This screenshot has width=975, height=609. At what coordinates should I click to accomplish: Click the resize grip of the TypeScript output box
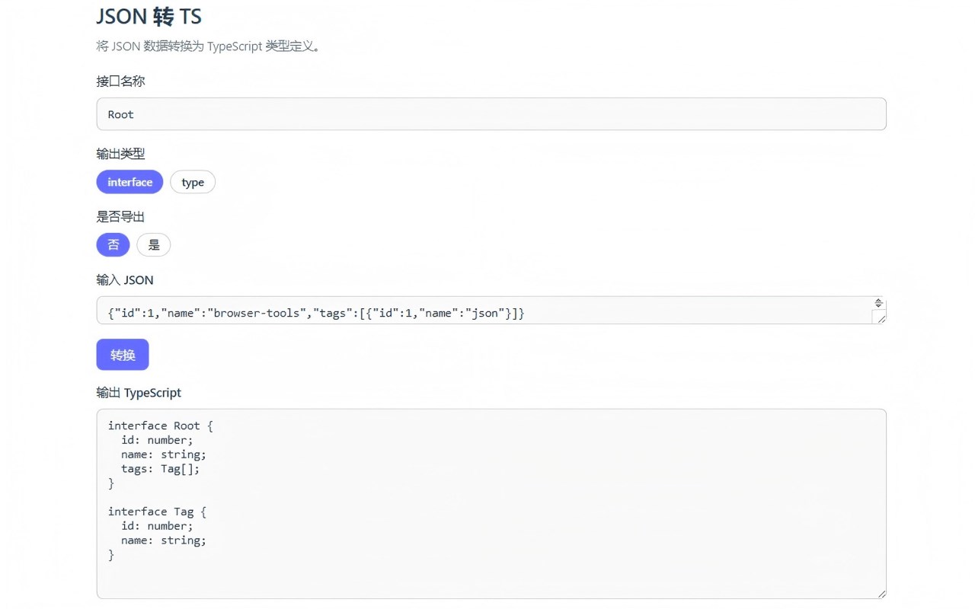pos(882,594)
